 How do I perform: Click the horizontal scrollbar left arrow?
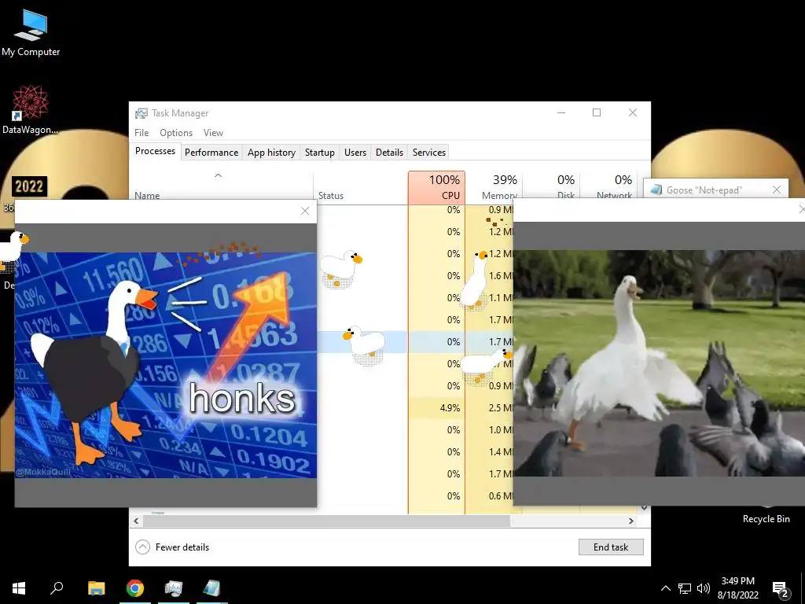click(136, 521)
